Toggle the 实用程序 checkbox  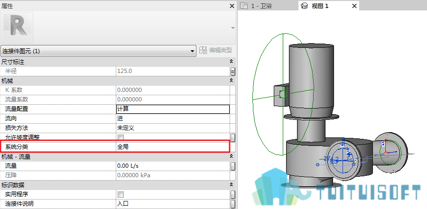tap(121, 194)
